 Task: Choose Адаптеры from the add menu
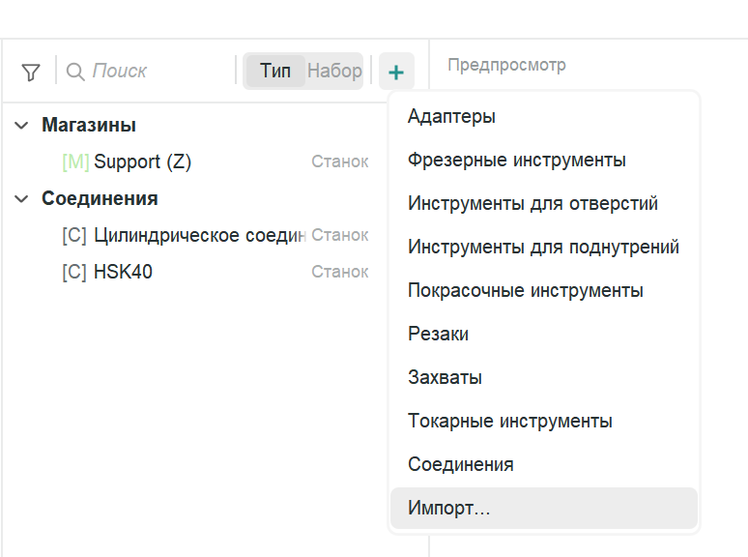544,116
